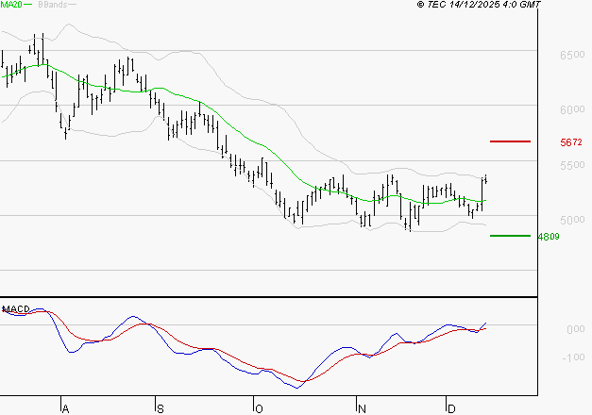Click the green 4809 support value
Screen dimensions: 592x415
coord(549,237)
